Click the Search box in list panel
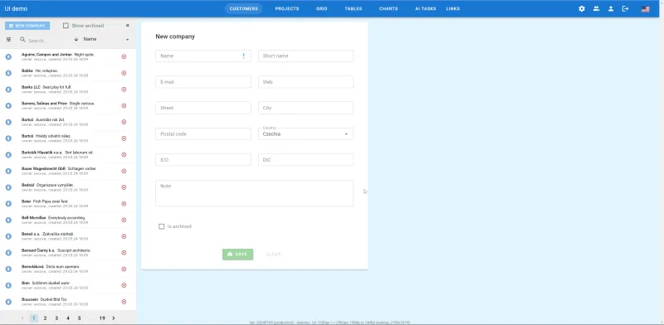This screenshot has height=325, width=664. click(46, 41)
